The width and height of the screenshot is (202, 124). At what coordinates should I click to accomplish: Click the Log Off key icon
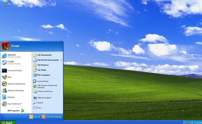tap(31, 117)
